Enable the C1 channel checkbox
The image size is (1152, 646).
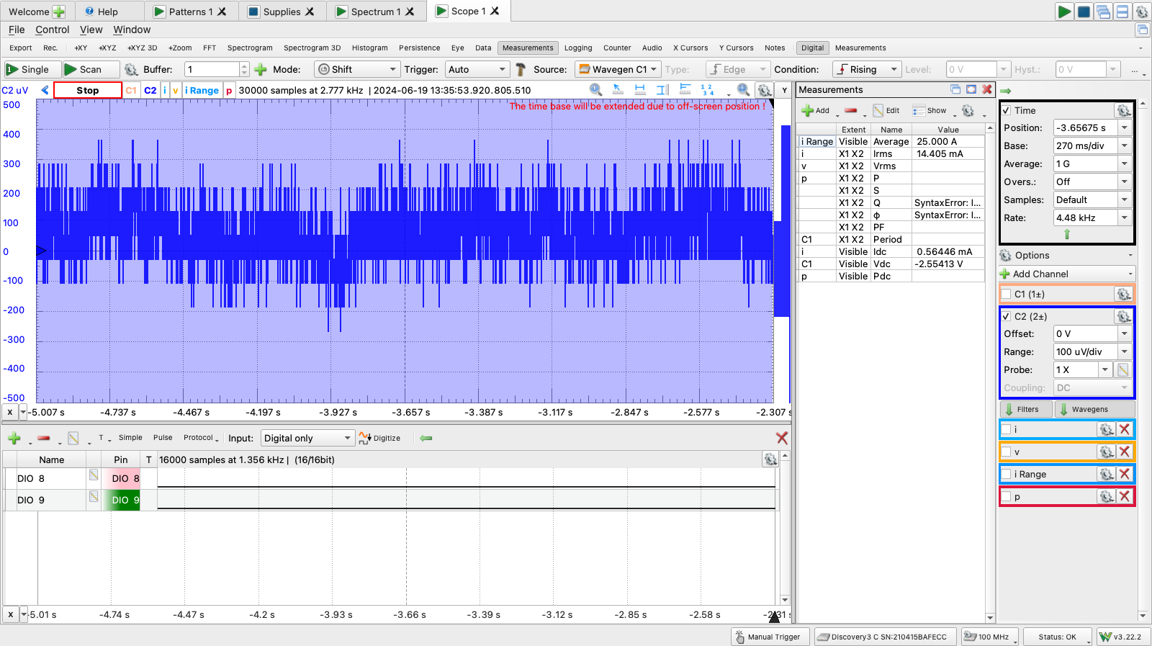coord(1007,294)
